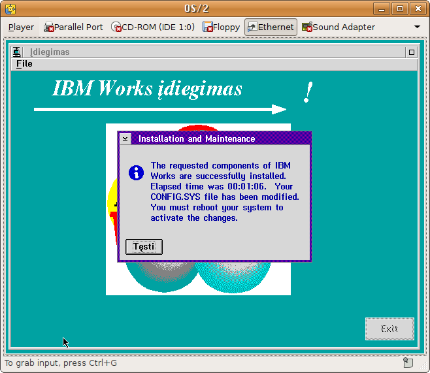This screenshot has width=430, height=373.
Task: Toggle the Ethernet adapter button
Action: [271, 27]
